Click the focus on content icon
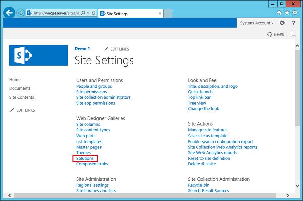 (x=293, y=34)
